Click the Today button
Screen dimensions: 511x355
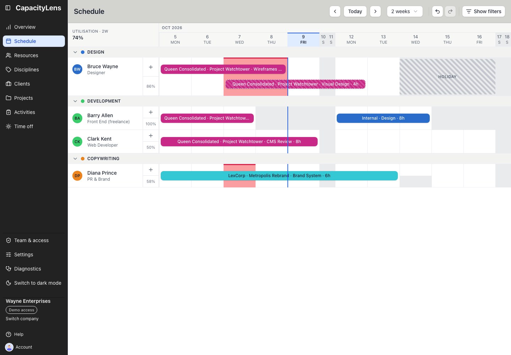coord(355,11)
